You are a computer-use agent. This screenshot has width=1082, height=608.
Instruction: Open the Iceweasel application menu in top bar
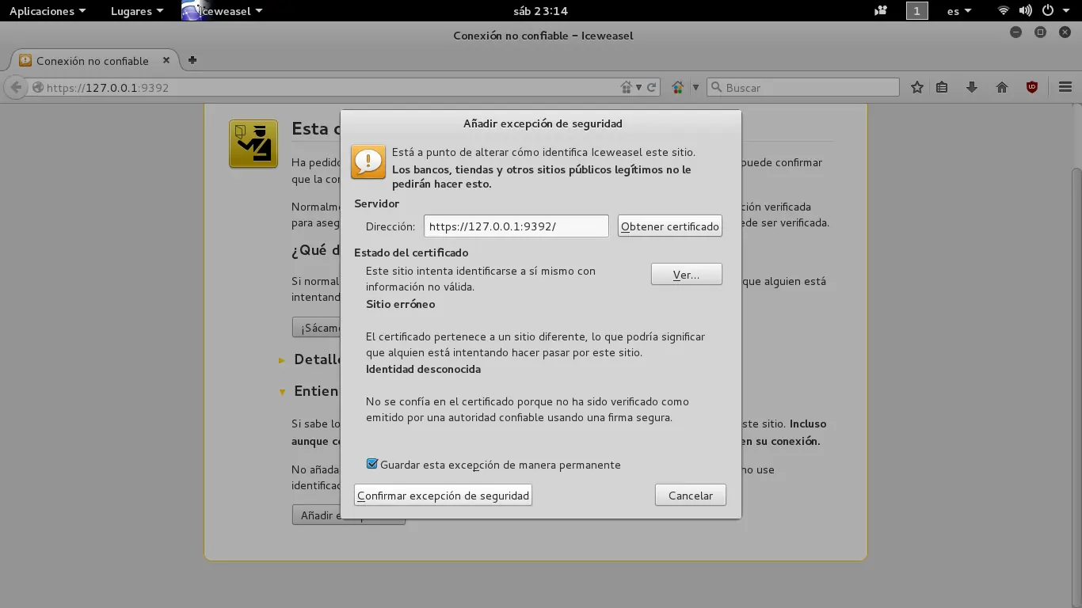pyautogui.click(x=223, y=11)
